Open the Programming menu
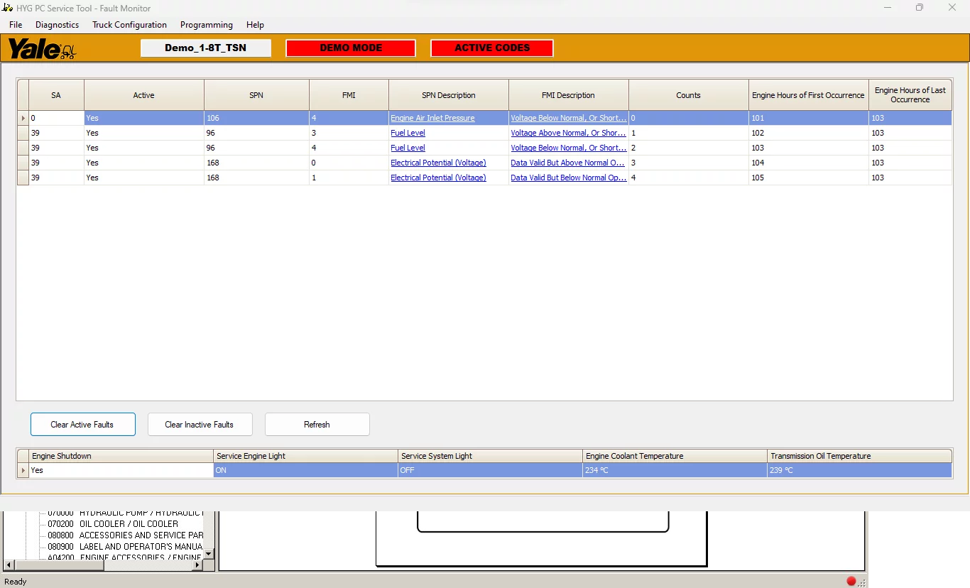The width and height of the screenshot is (970, 588). coord(206,25)
